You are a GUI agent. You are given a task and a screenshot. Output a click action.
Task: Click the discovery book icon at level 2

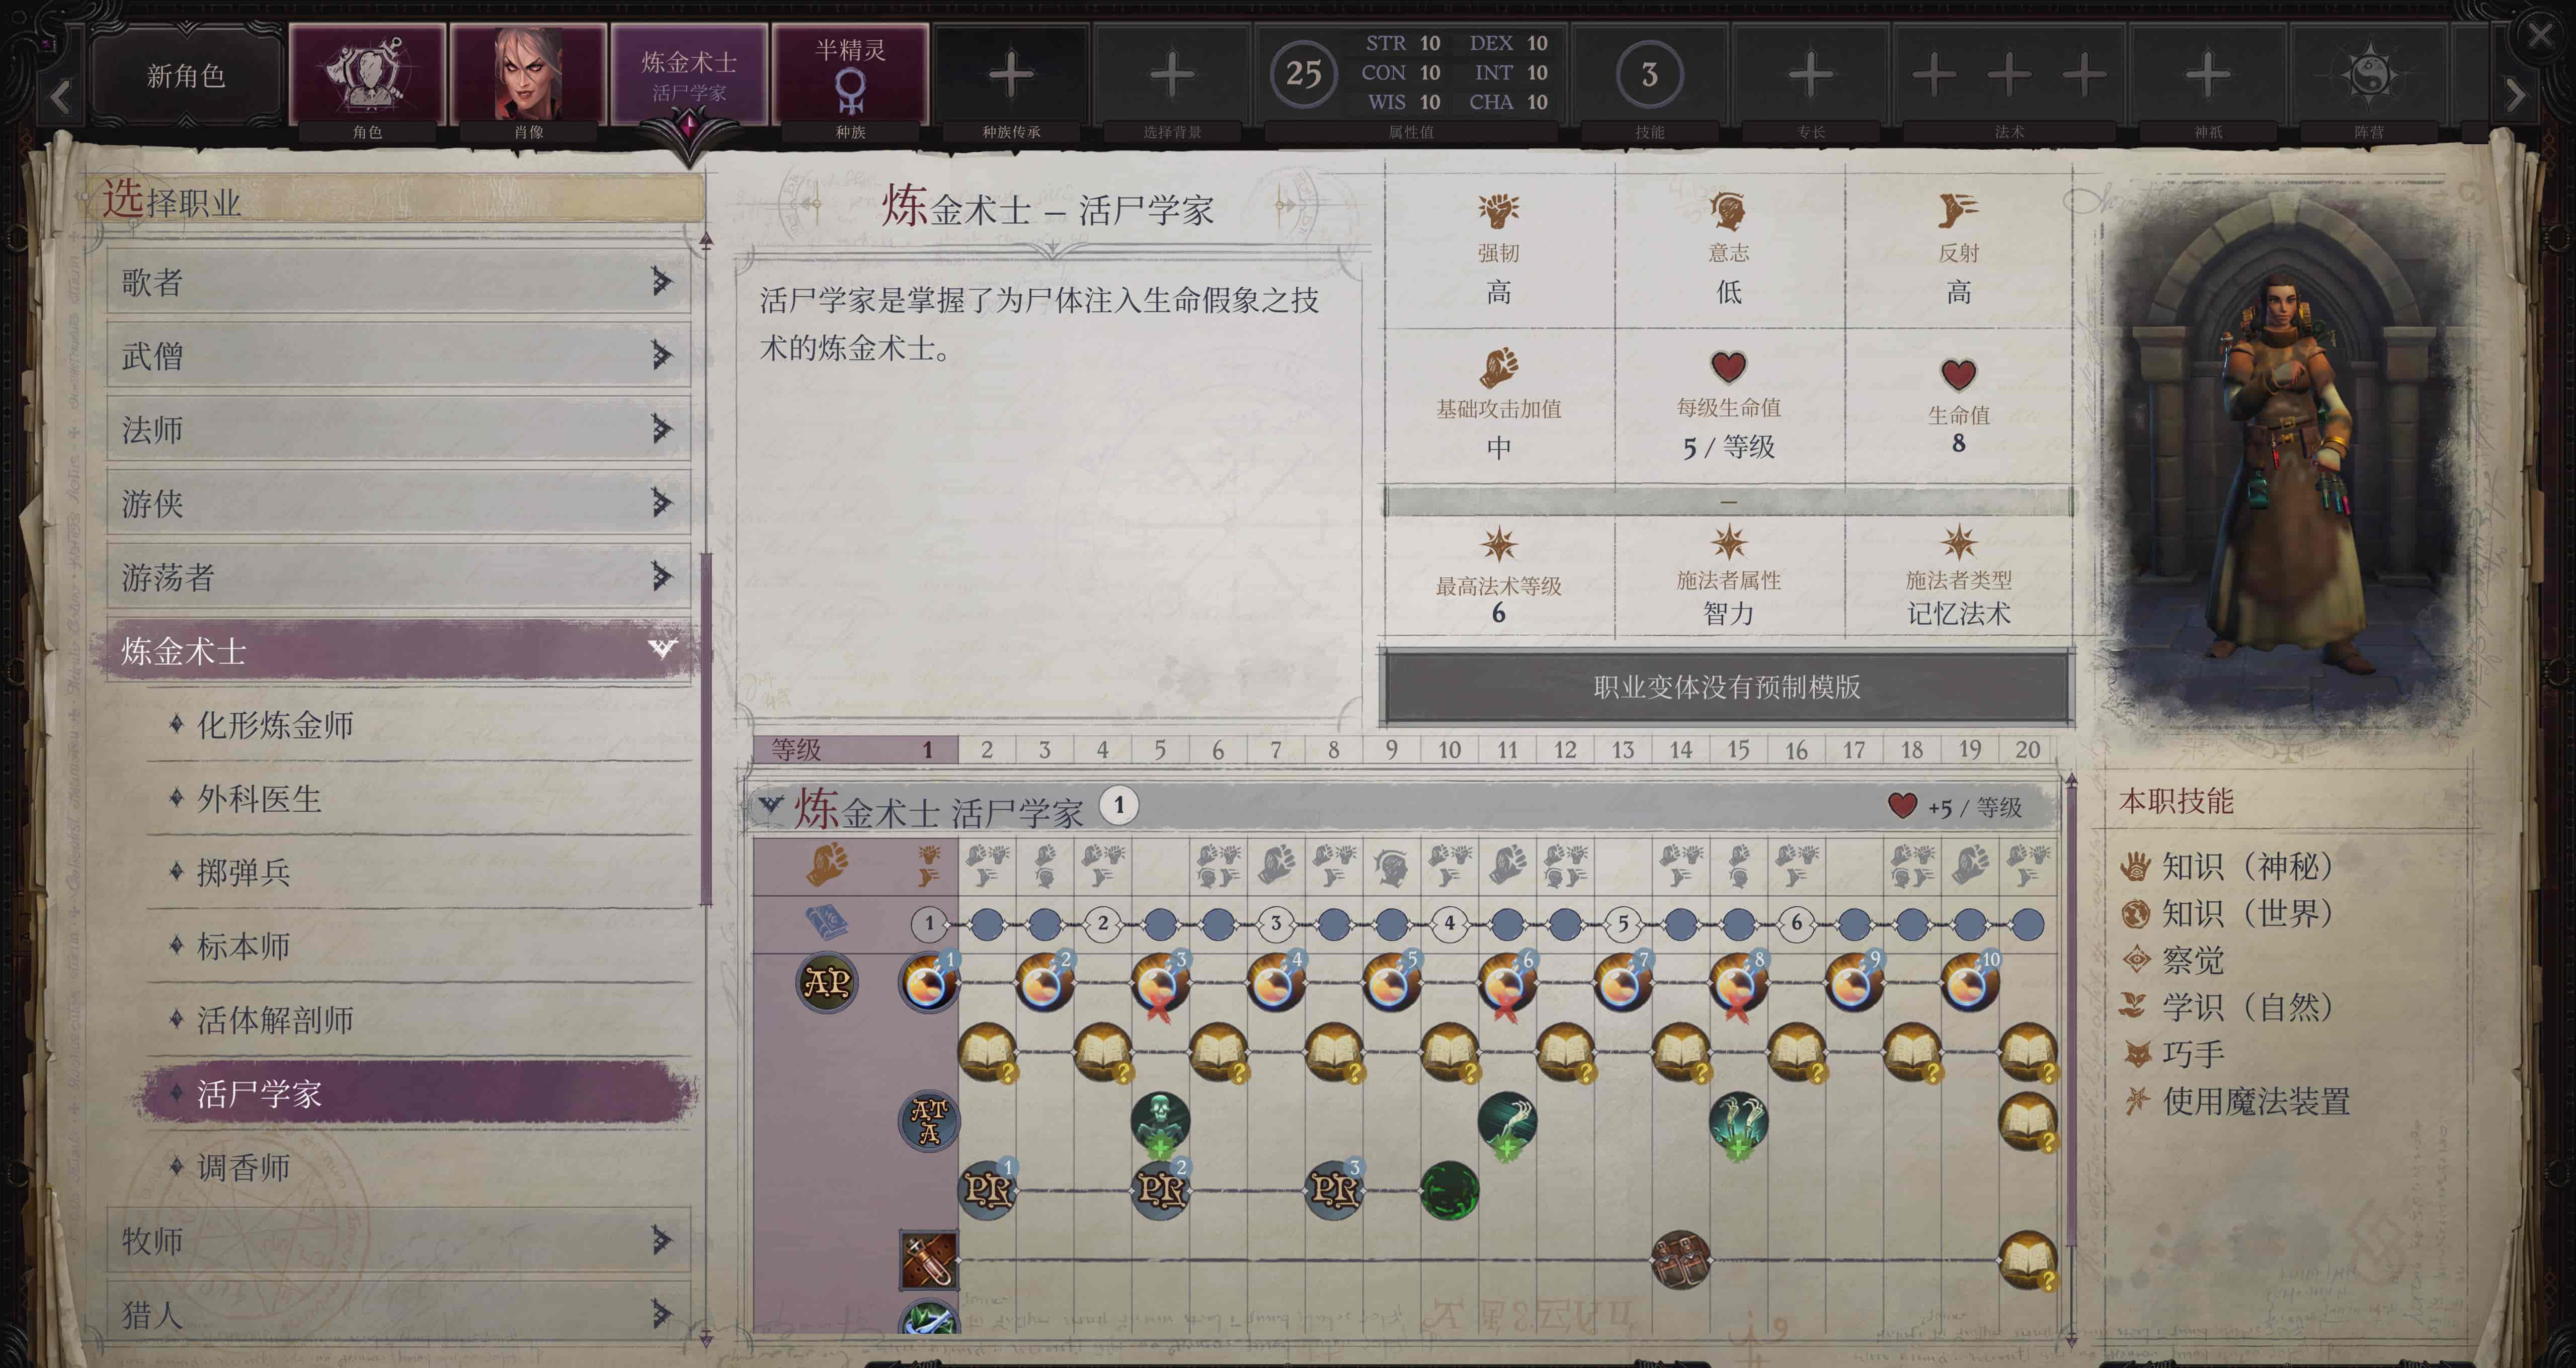[987, 1052]
